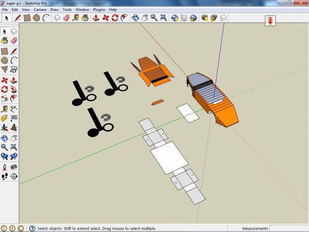Activate the Arc tool in top toolbar
Screen dimensions: 309x232
(46, 18)
